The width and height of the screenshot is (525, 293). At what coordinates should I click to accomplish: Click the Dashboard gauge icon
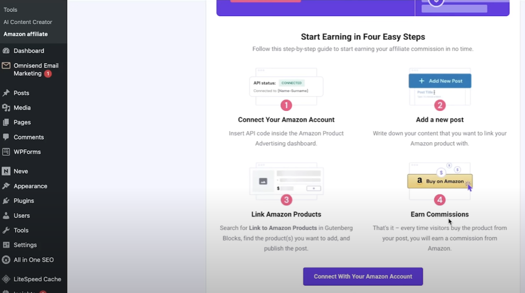6,51
